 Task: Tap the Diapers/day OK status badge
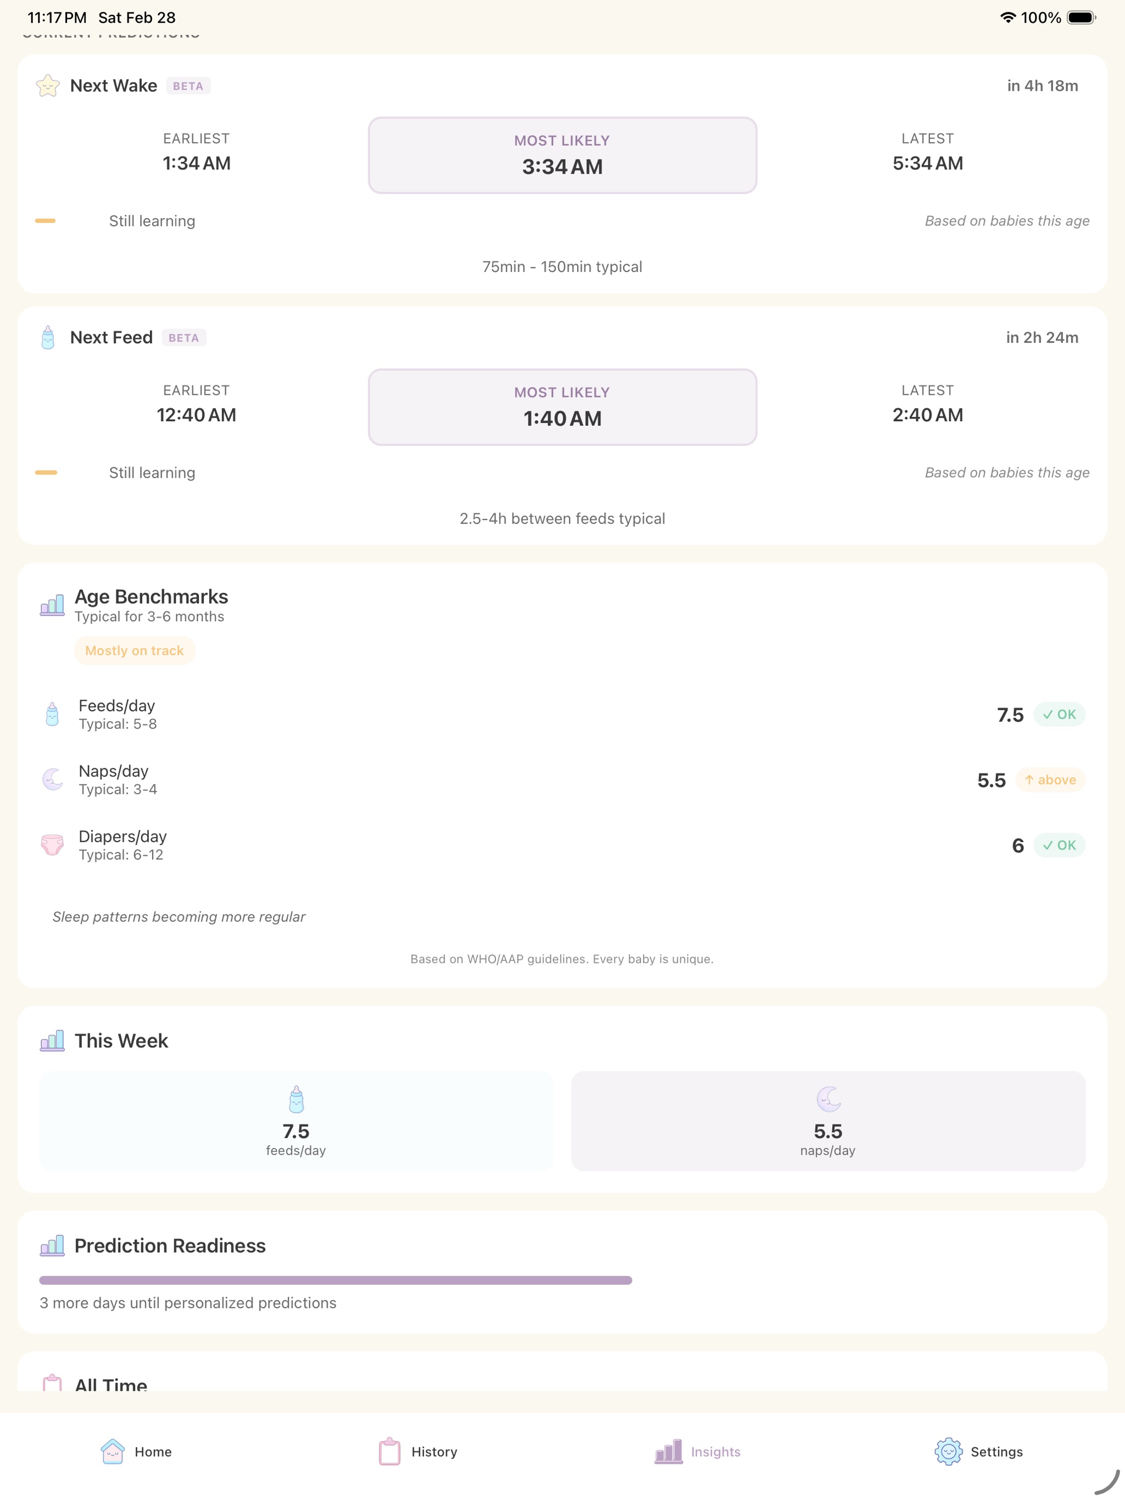[x=1059, y=845]
